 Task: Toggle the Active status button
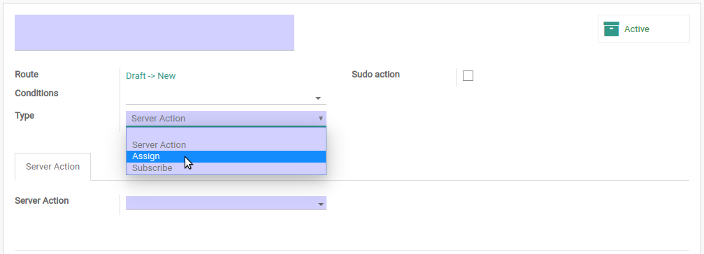tap(643, 29)
